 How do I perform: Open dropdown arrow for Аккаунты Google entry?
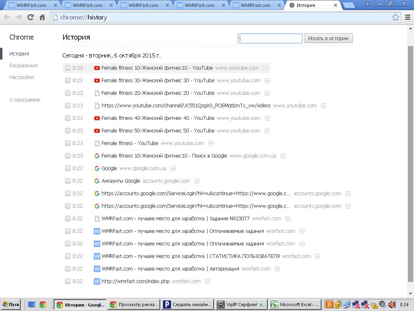point(197,181)
